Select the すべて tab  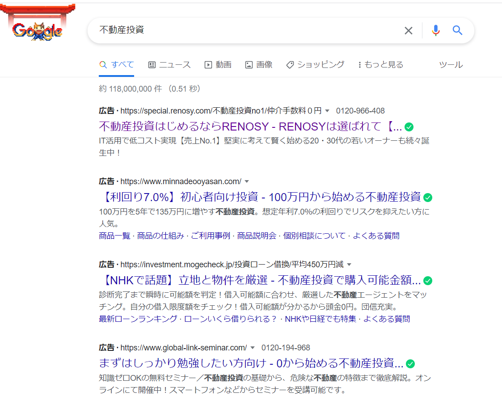116,65
